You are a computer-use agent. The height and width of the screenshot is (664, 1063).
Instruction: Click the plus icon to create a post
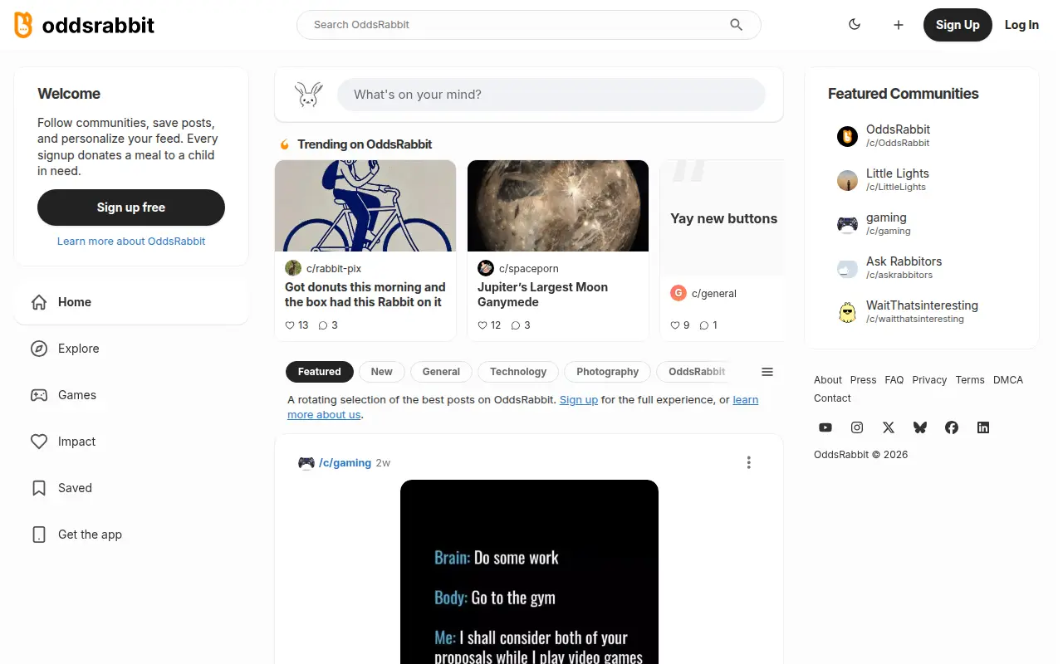(x=899, y=25)
